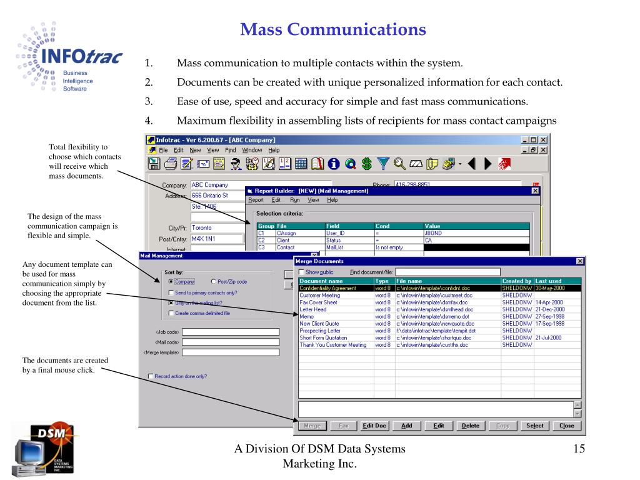Click the telephone toolbar icon
The height and width of the screenshot is (480, 640).
click(x=449, y=164)
